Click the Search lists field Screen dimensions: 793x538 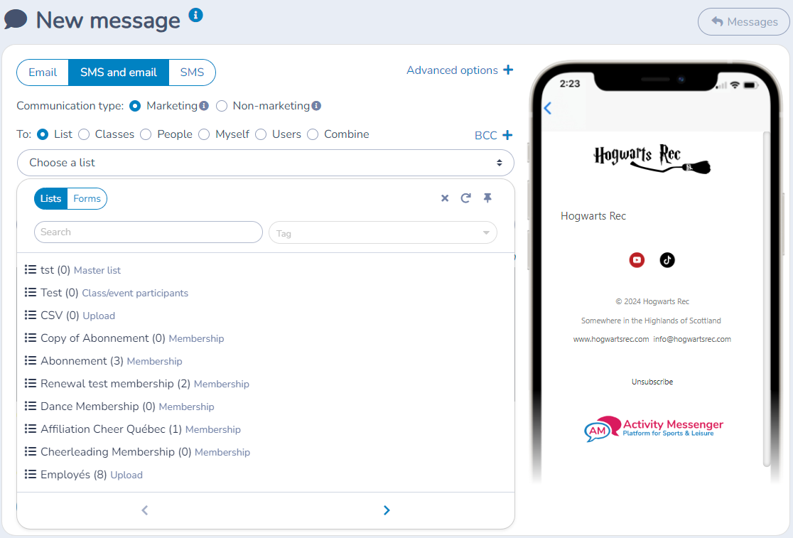149,232
